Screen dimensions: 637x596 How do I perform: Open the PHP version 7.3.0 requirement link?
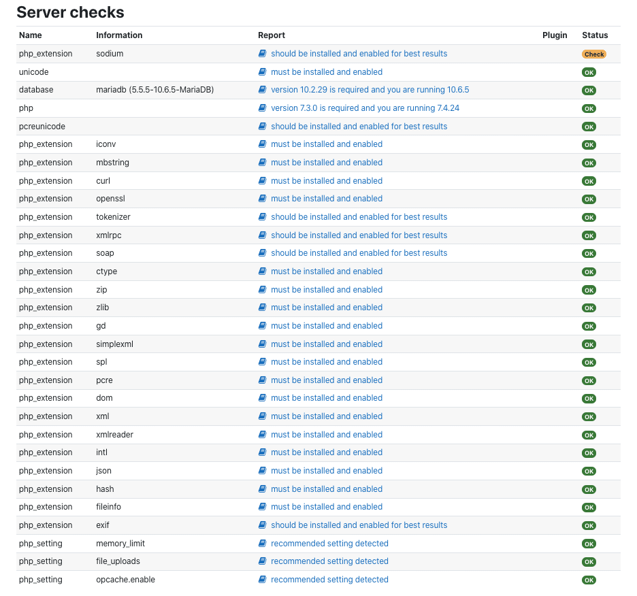(365, 107)
